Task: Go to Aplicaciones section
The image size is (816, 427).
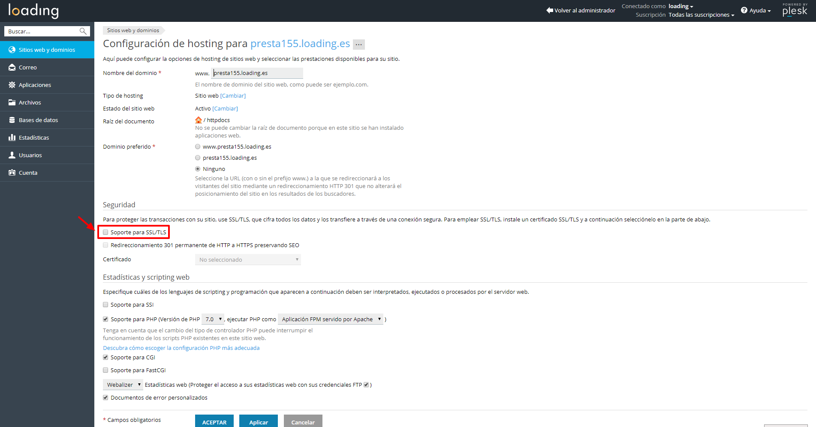Action: click(47, 85)
